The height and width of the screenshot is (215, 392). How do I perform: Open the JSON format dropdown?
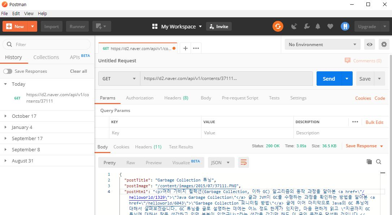pyautogui.click(x=221, y=163)
